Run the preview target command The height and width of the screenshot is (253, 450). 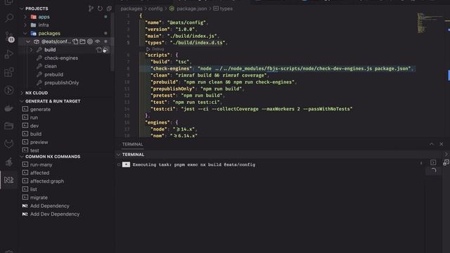tap(39, 142)
